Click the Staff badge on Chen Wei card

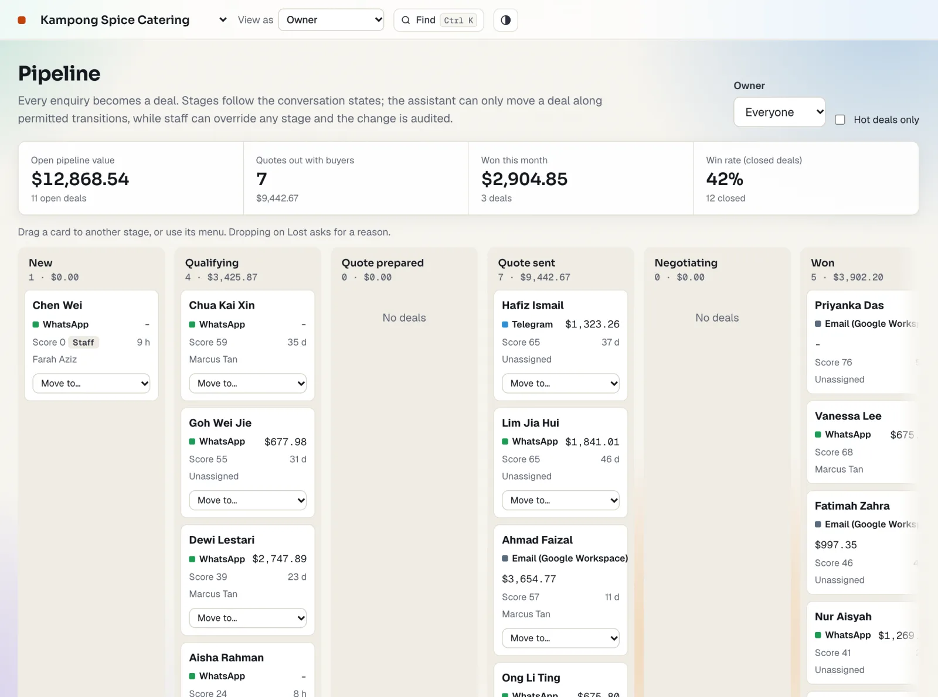pyautogui.click(x=83, y=342)
